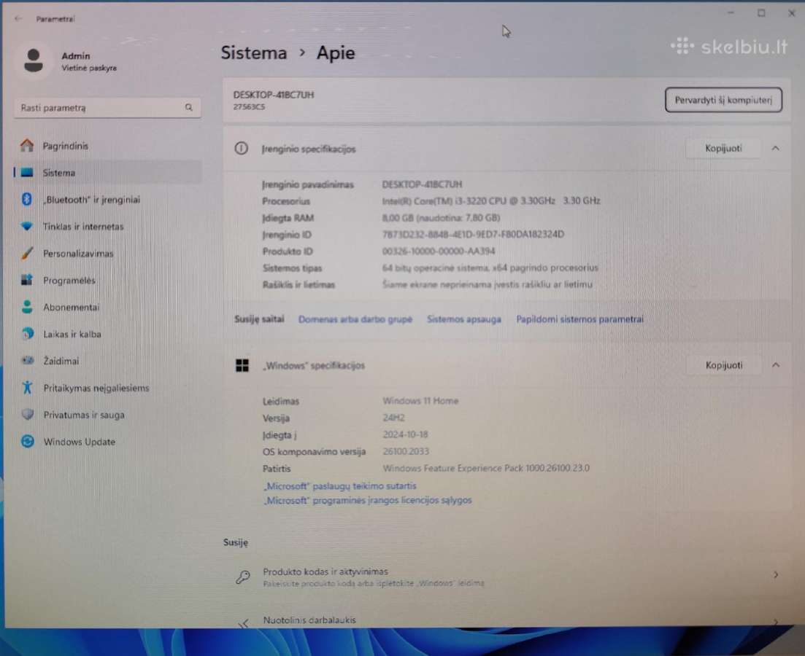Click the Programėlės apps icon
Image resolution: width=805 pixels, height=656 pixels.
point(27,280)
